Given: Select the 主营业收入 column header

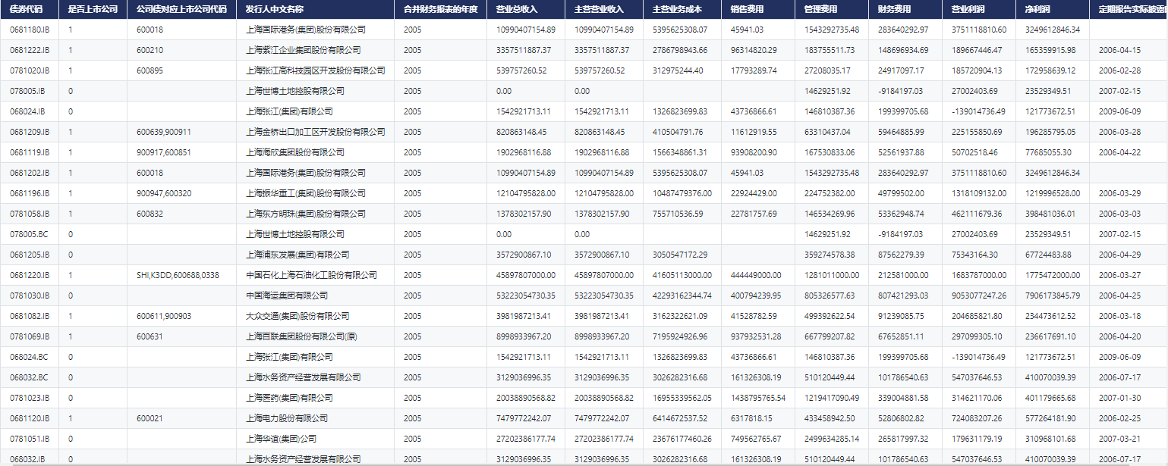Looking at the screenshot, I should click(x=604, y=10).
